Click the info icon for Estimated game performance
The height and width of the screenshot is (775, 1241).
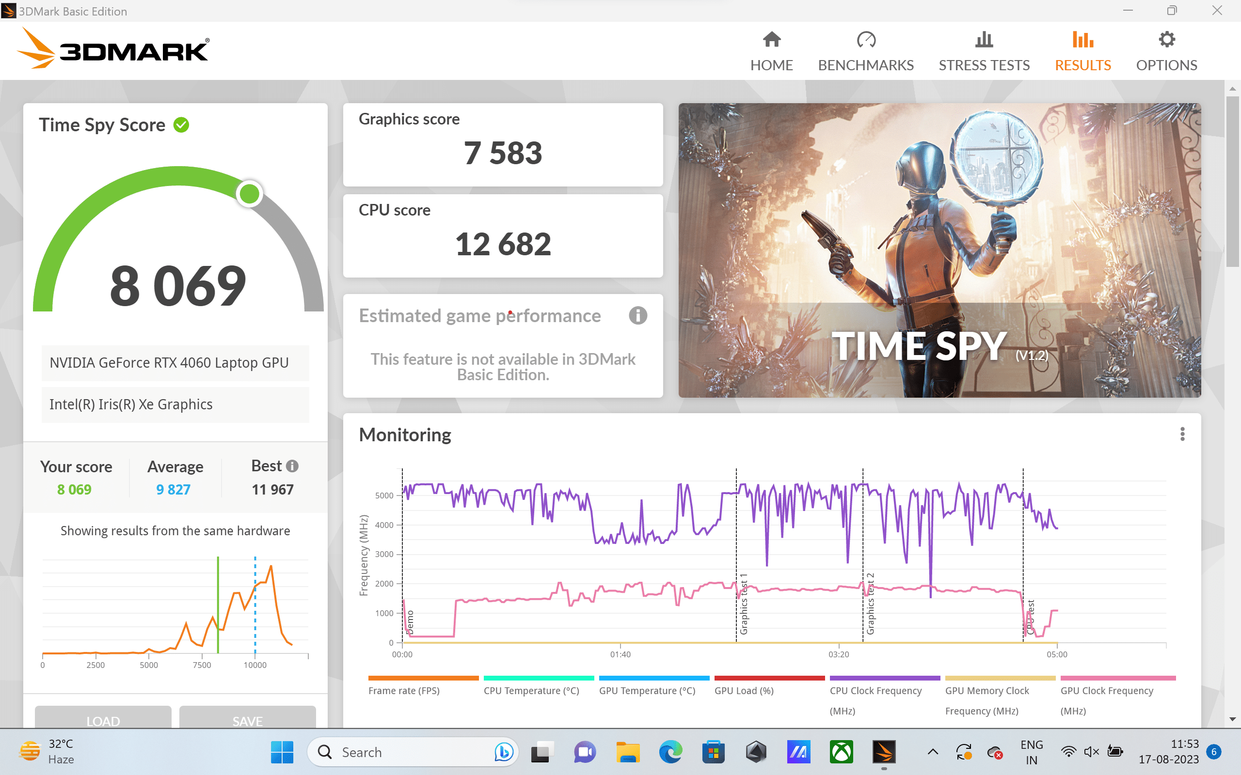point(637,315)
